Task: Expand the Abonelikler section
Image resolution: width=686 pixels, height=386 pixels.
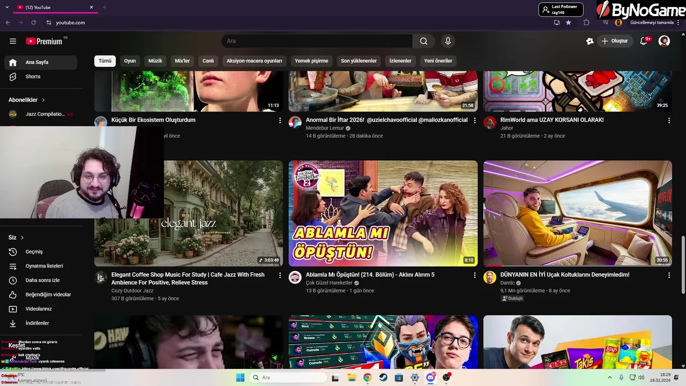Action: click(x=27, y=100)
